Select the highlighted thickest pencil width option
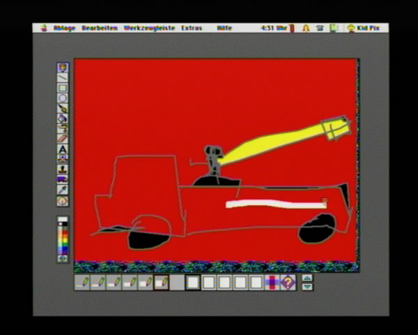 [162, 283]
